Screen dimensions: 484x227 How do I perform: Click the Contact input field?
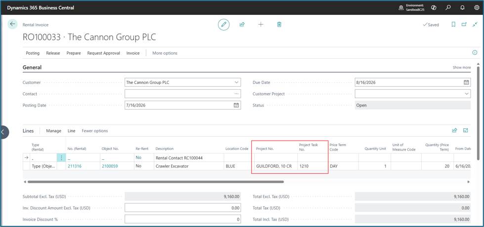[183, 94]
